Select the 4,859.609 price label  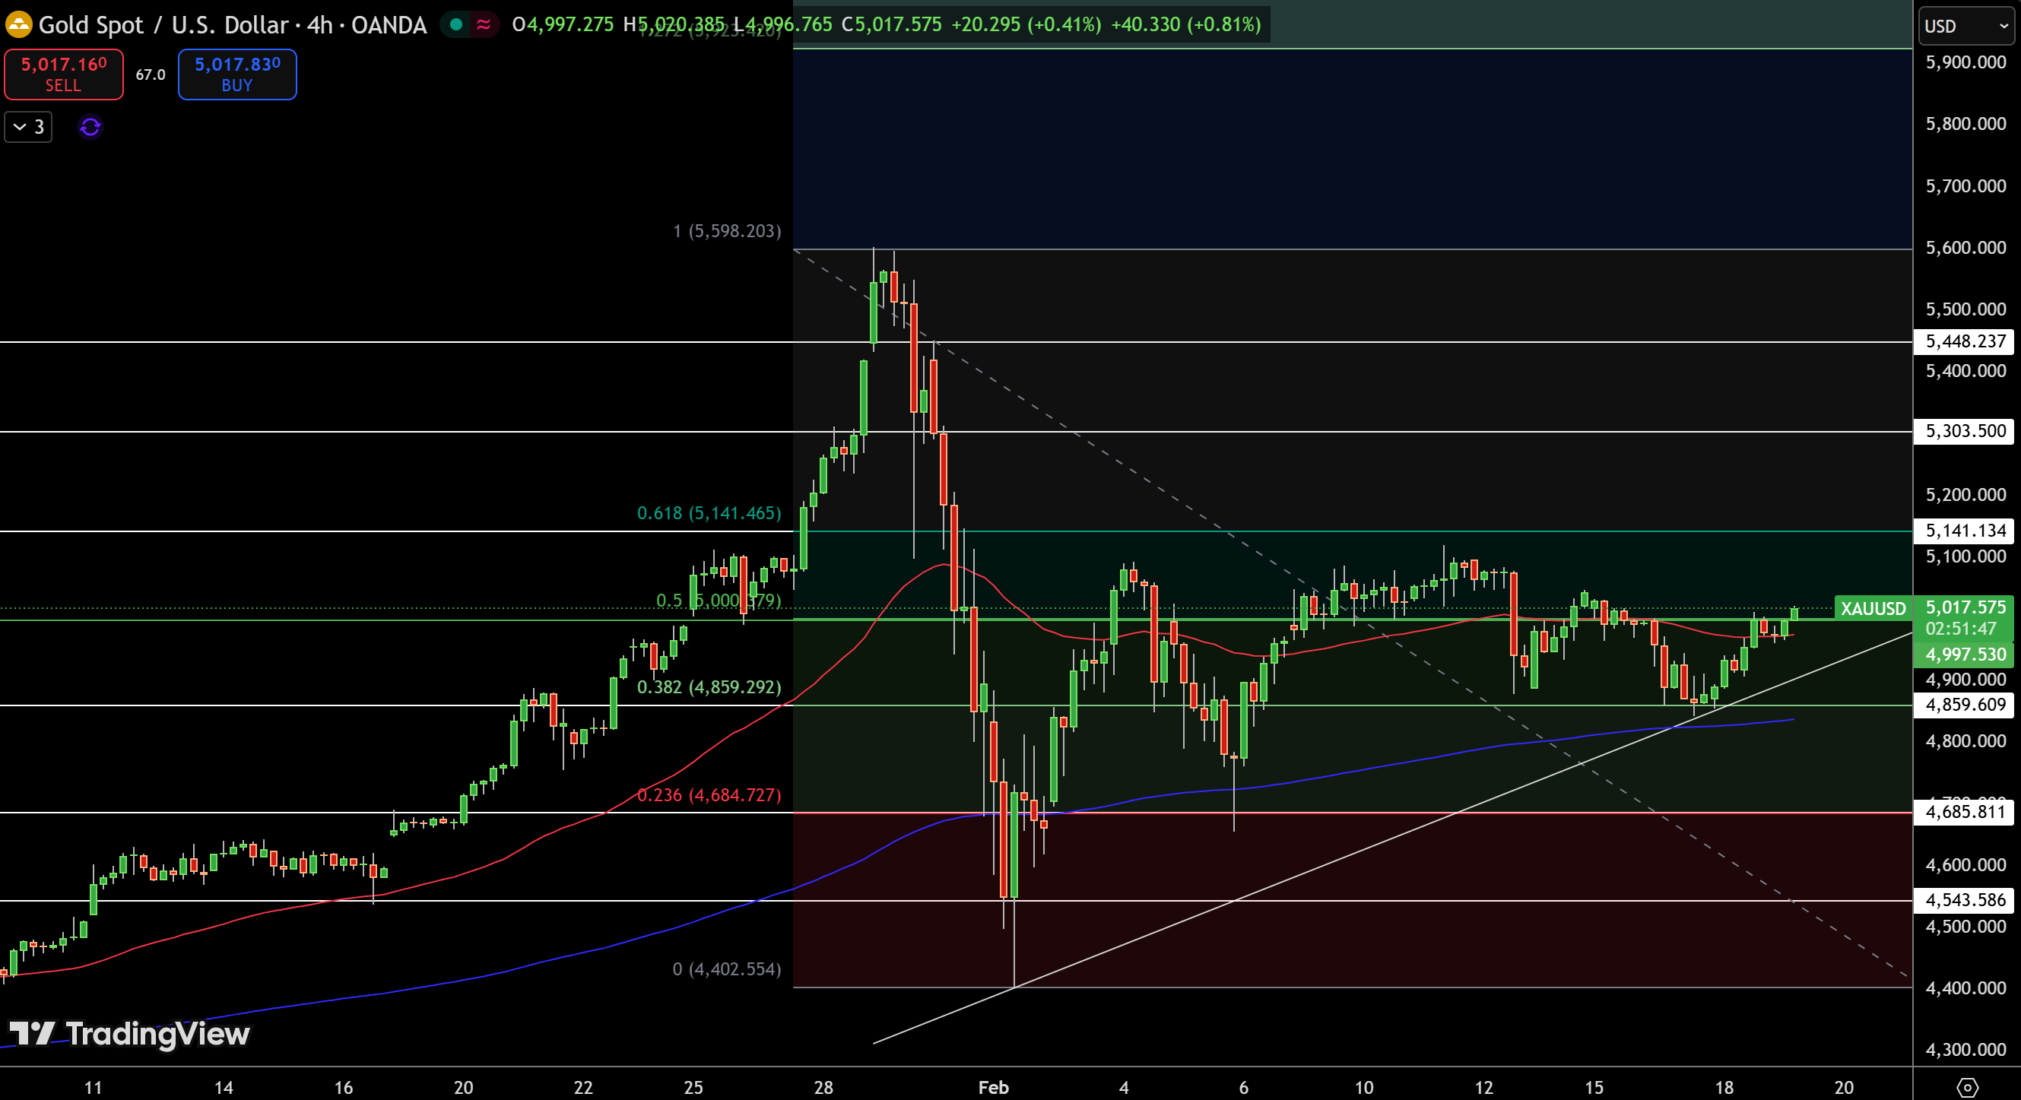point(1965,705)
